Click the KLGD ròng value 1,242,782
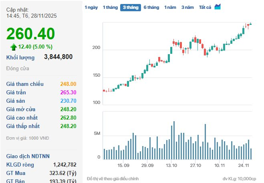Screen dimensions: 264x183 64,165
